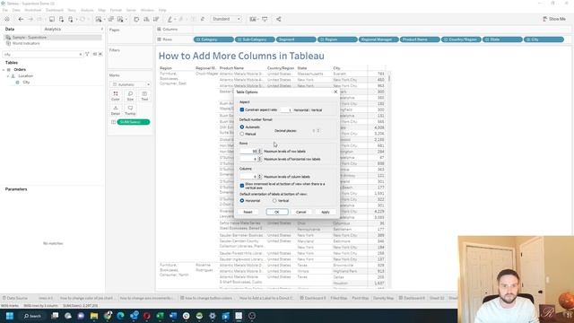Open the Standard fit dropdown
Image resolution: width=574 pixels, height=323 pixels.
pos(226,19)
